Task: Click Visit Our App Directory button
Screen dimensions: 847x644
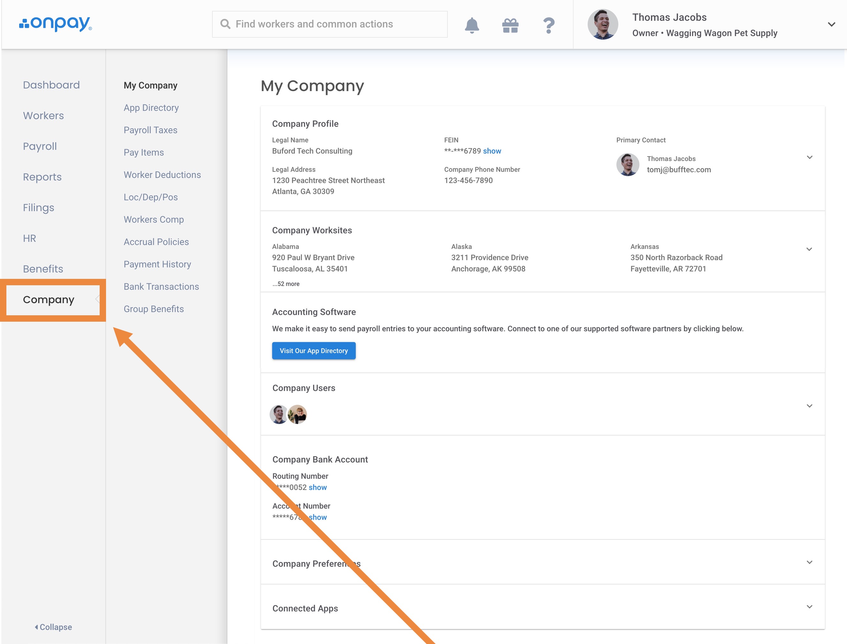Action: 314,351
